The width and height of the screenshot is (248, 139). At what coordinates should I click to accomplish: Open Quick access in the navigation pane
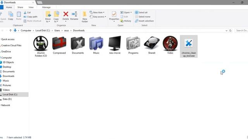(8, 39)
